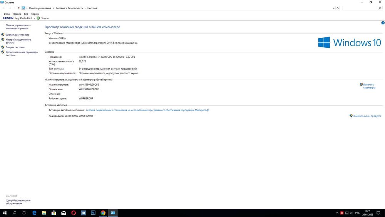Expand the address bar history dropdown
The image size is (385, 217).
[333, 8]
